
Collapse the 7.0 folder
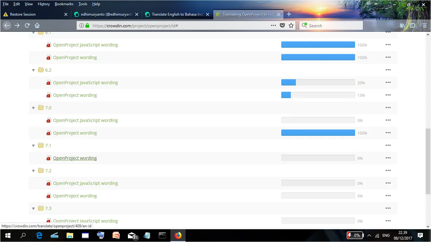tap(33, 108)
